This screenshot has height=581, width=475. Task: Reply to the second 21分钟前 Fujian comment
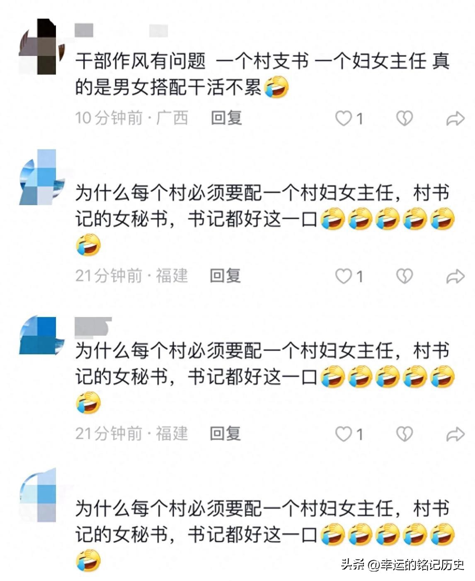[225, 434]
